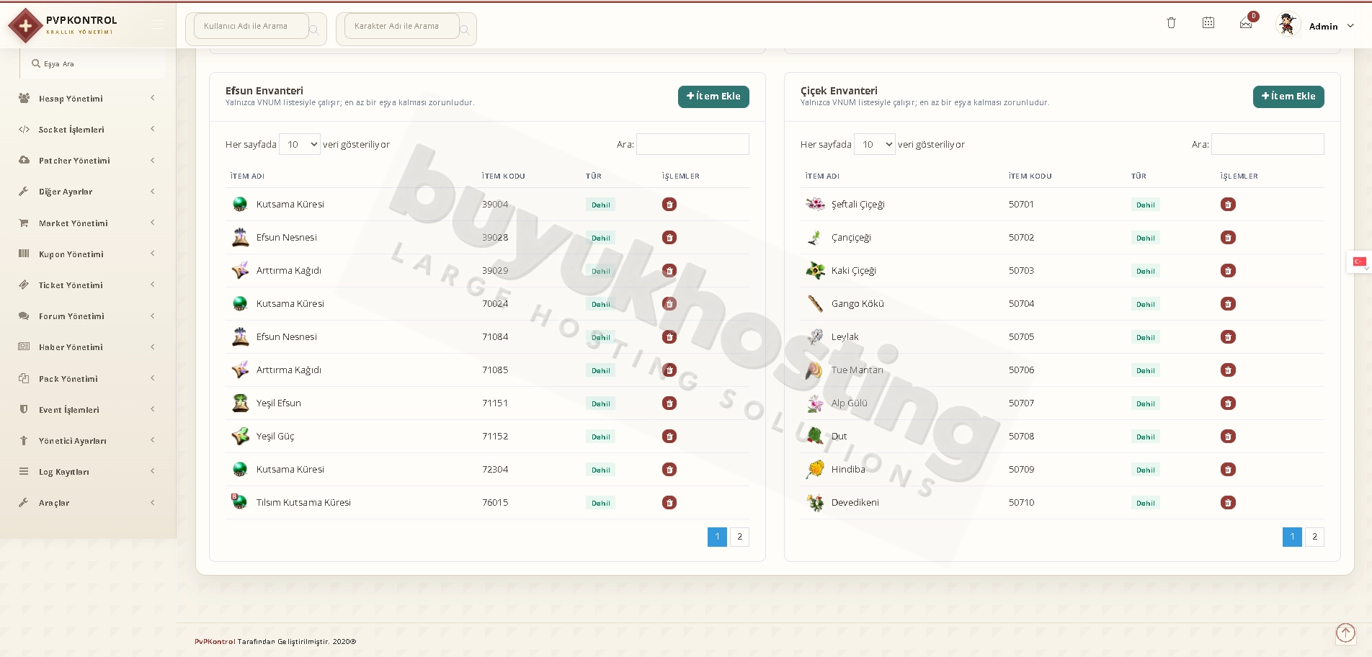Click item code 72304
Image resolution: width=1372 pixels, height=657 pixels.
[x=495, y=470]
